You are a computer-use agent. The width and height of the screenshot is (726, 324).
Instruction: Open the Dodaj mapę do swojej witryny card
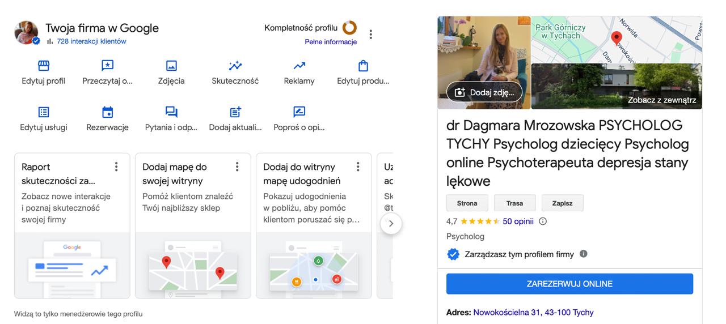tap(193, 225)
